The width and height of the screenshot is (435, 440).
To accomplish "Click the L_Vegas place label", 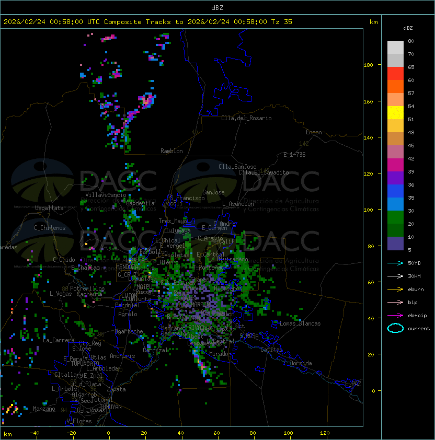I will tap(61, 294).
